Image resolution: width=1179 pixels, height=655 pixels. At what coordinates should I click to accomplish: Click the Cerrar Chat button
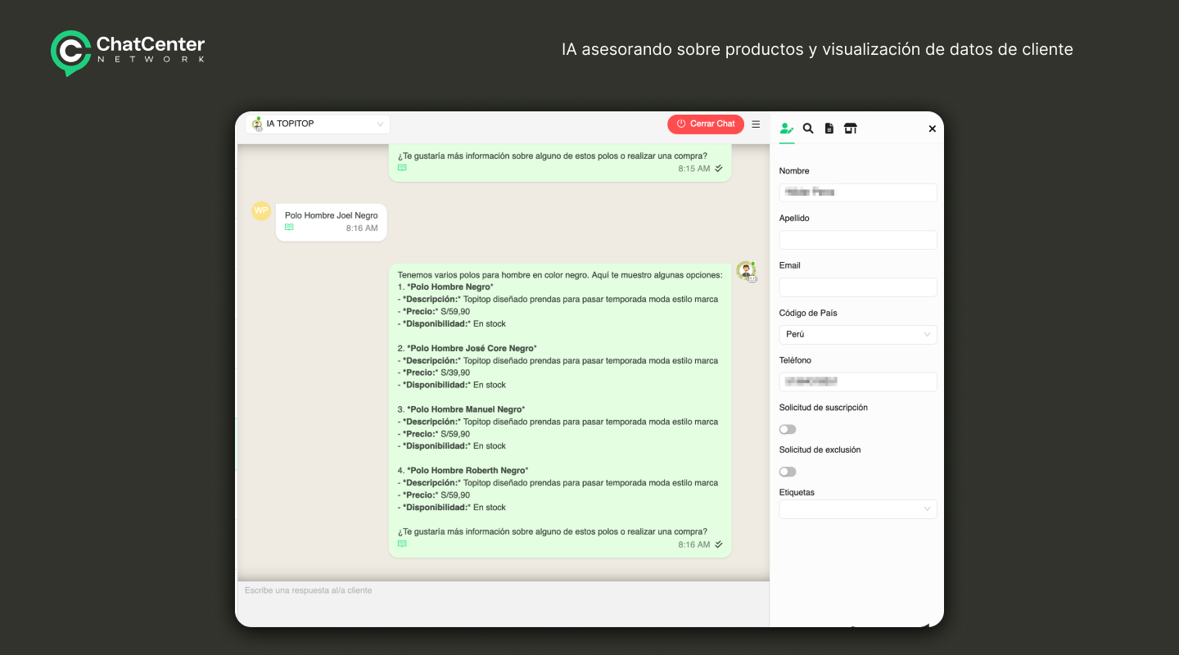[706, 124]
